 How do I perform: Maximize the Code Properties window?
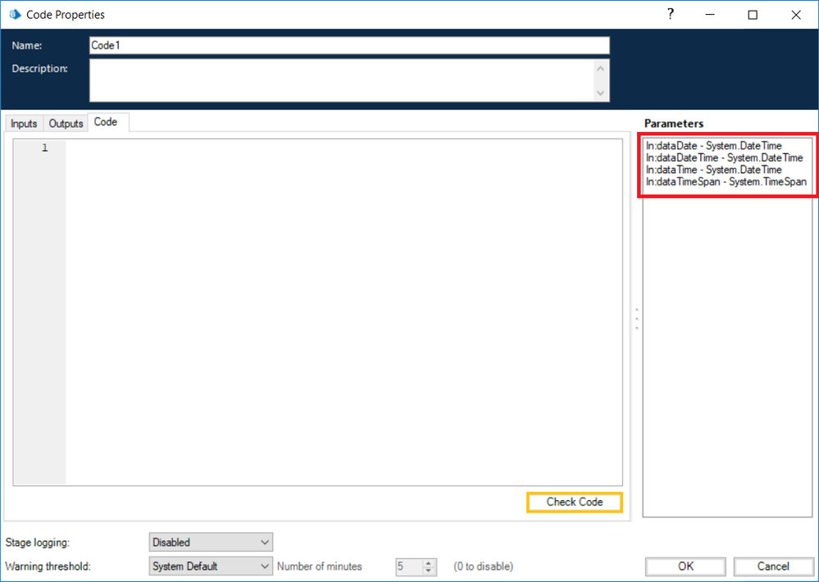[753, 15]
